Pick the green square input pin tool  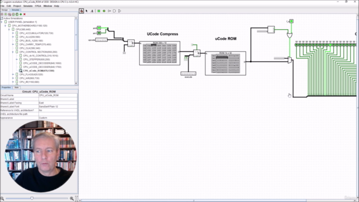click(99, 11)
